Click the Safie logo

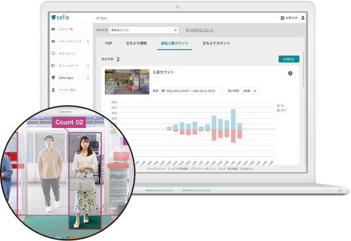60,18
